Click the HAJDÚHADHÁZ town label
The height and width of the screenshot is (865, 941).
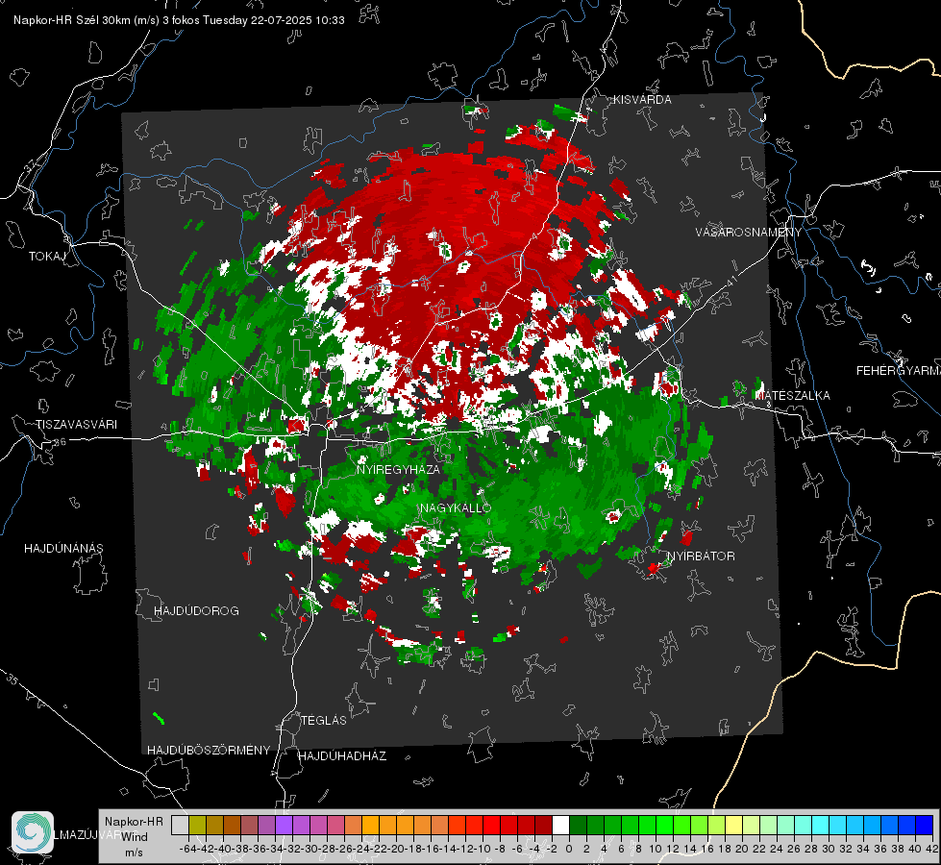click(342, 756)
